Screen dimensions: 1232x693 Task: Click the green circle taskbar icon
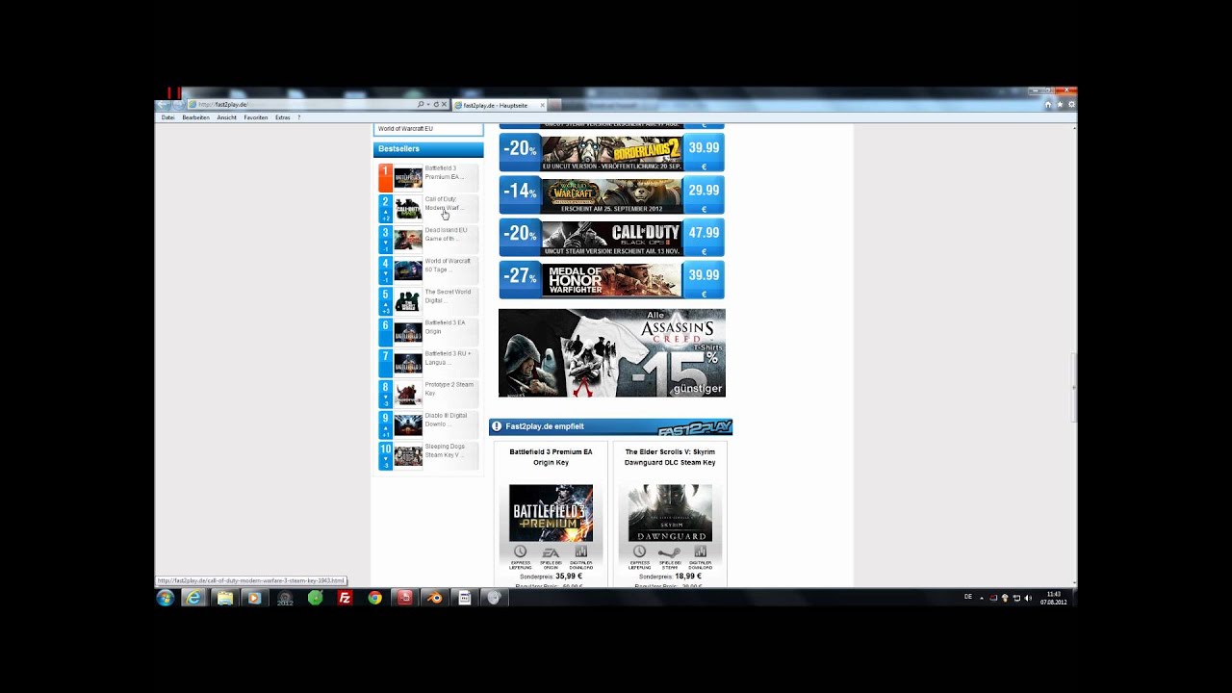315,598
